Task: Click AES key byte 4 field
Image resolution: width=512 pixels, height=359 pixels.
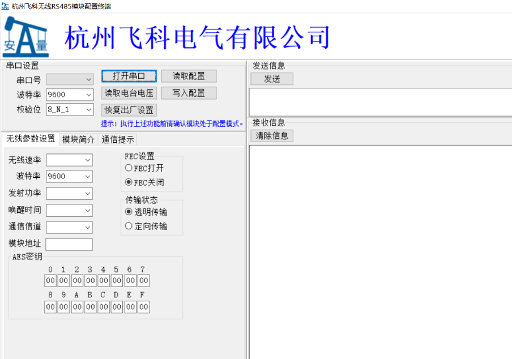Action: coord(104,281)
